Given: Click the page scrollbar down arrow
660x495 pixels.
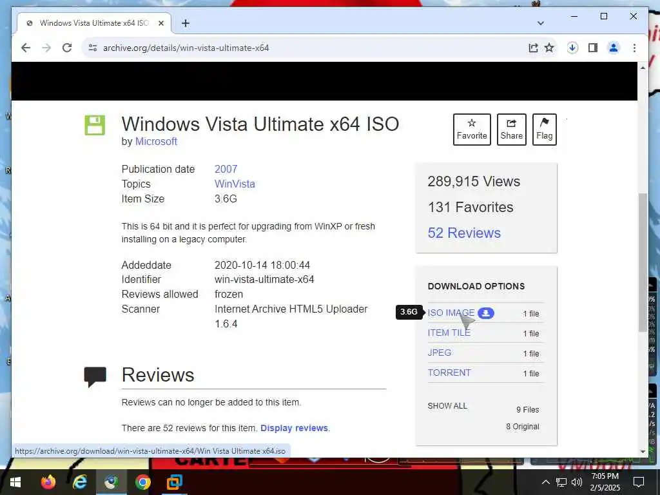Looking at the screenshot, I should [x=643, y=452].
